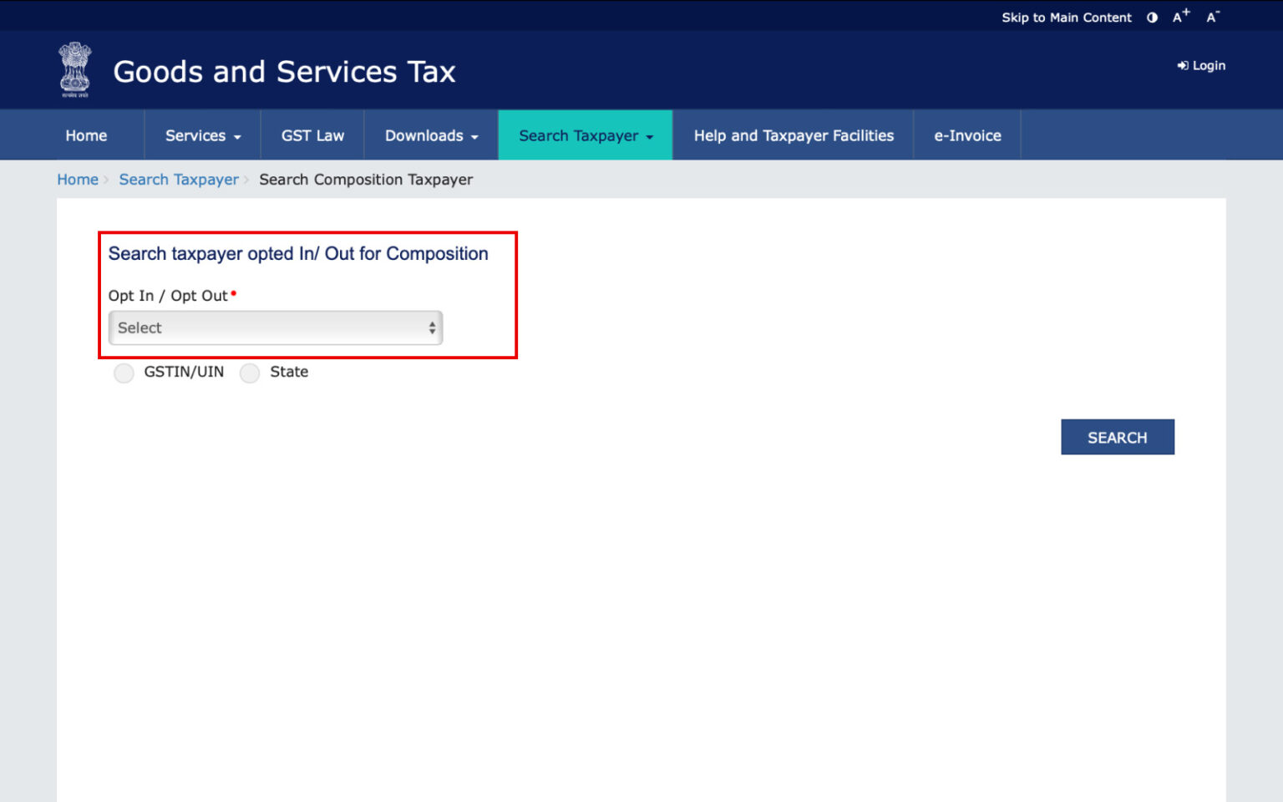
Task: Click the national emblem logo
Action: click(x=74, y=68)
